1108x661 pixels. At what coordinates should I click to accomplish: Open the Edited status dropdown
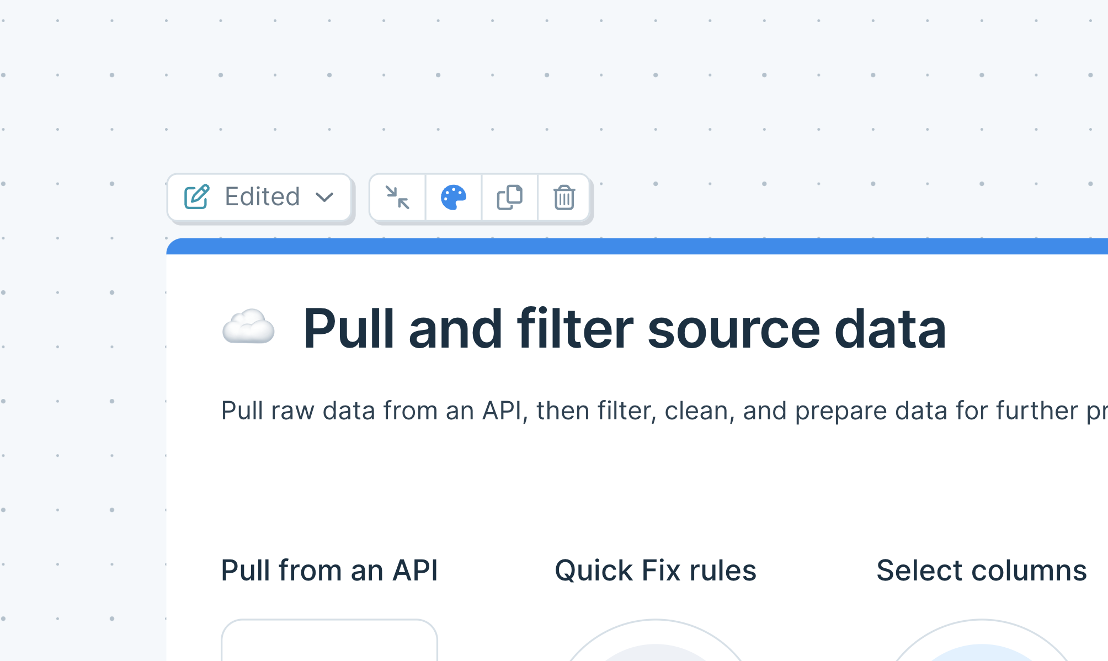tap(259, 197)
